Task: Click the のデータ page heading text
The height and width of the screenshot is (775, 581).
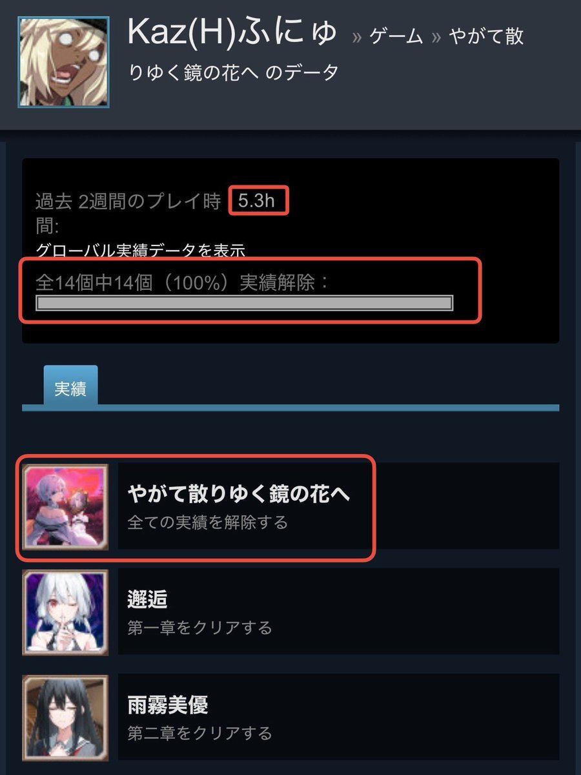Action: point(302,72)
